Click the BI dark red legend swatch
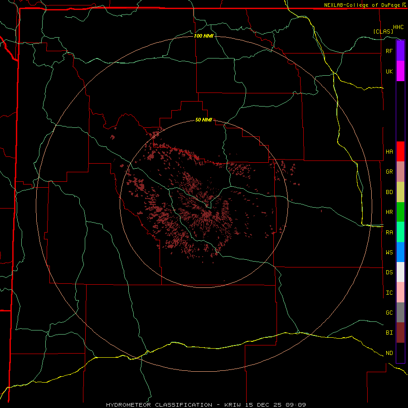Image resolution: width=408 pixels, height=408 pixels. tap(400, 333)
